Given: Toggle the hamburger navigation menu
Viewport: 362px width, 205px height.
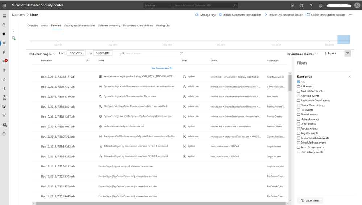Looking at the screenshot, I should pyautogui.click(x=4, y=16).
